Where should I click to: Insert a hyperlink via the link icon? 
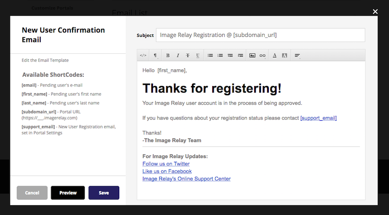click(262, 55)
